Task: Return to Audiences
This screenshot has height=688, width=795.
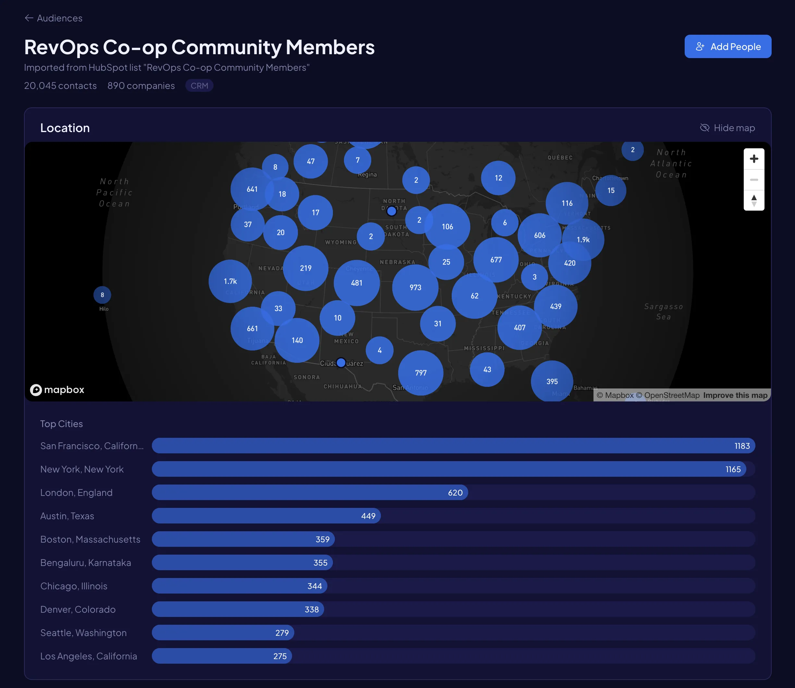Action: click(59, 18)
